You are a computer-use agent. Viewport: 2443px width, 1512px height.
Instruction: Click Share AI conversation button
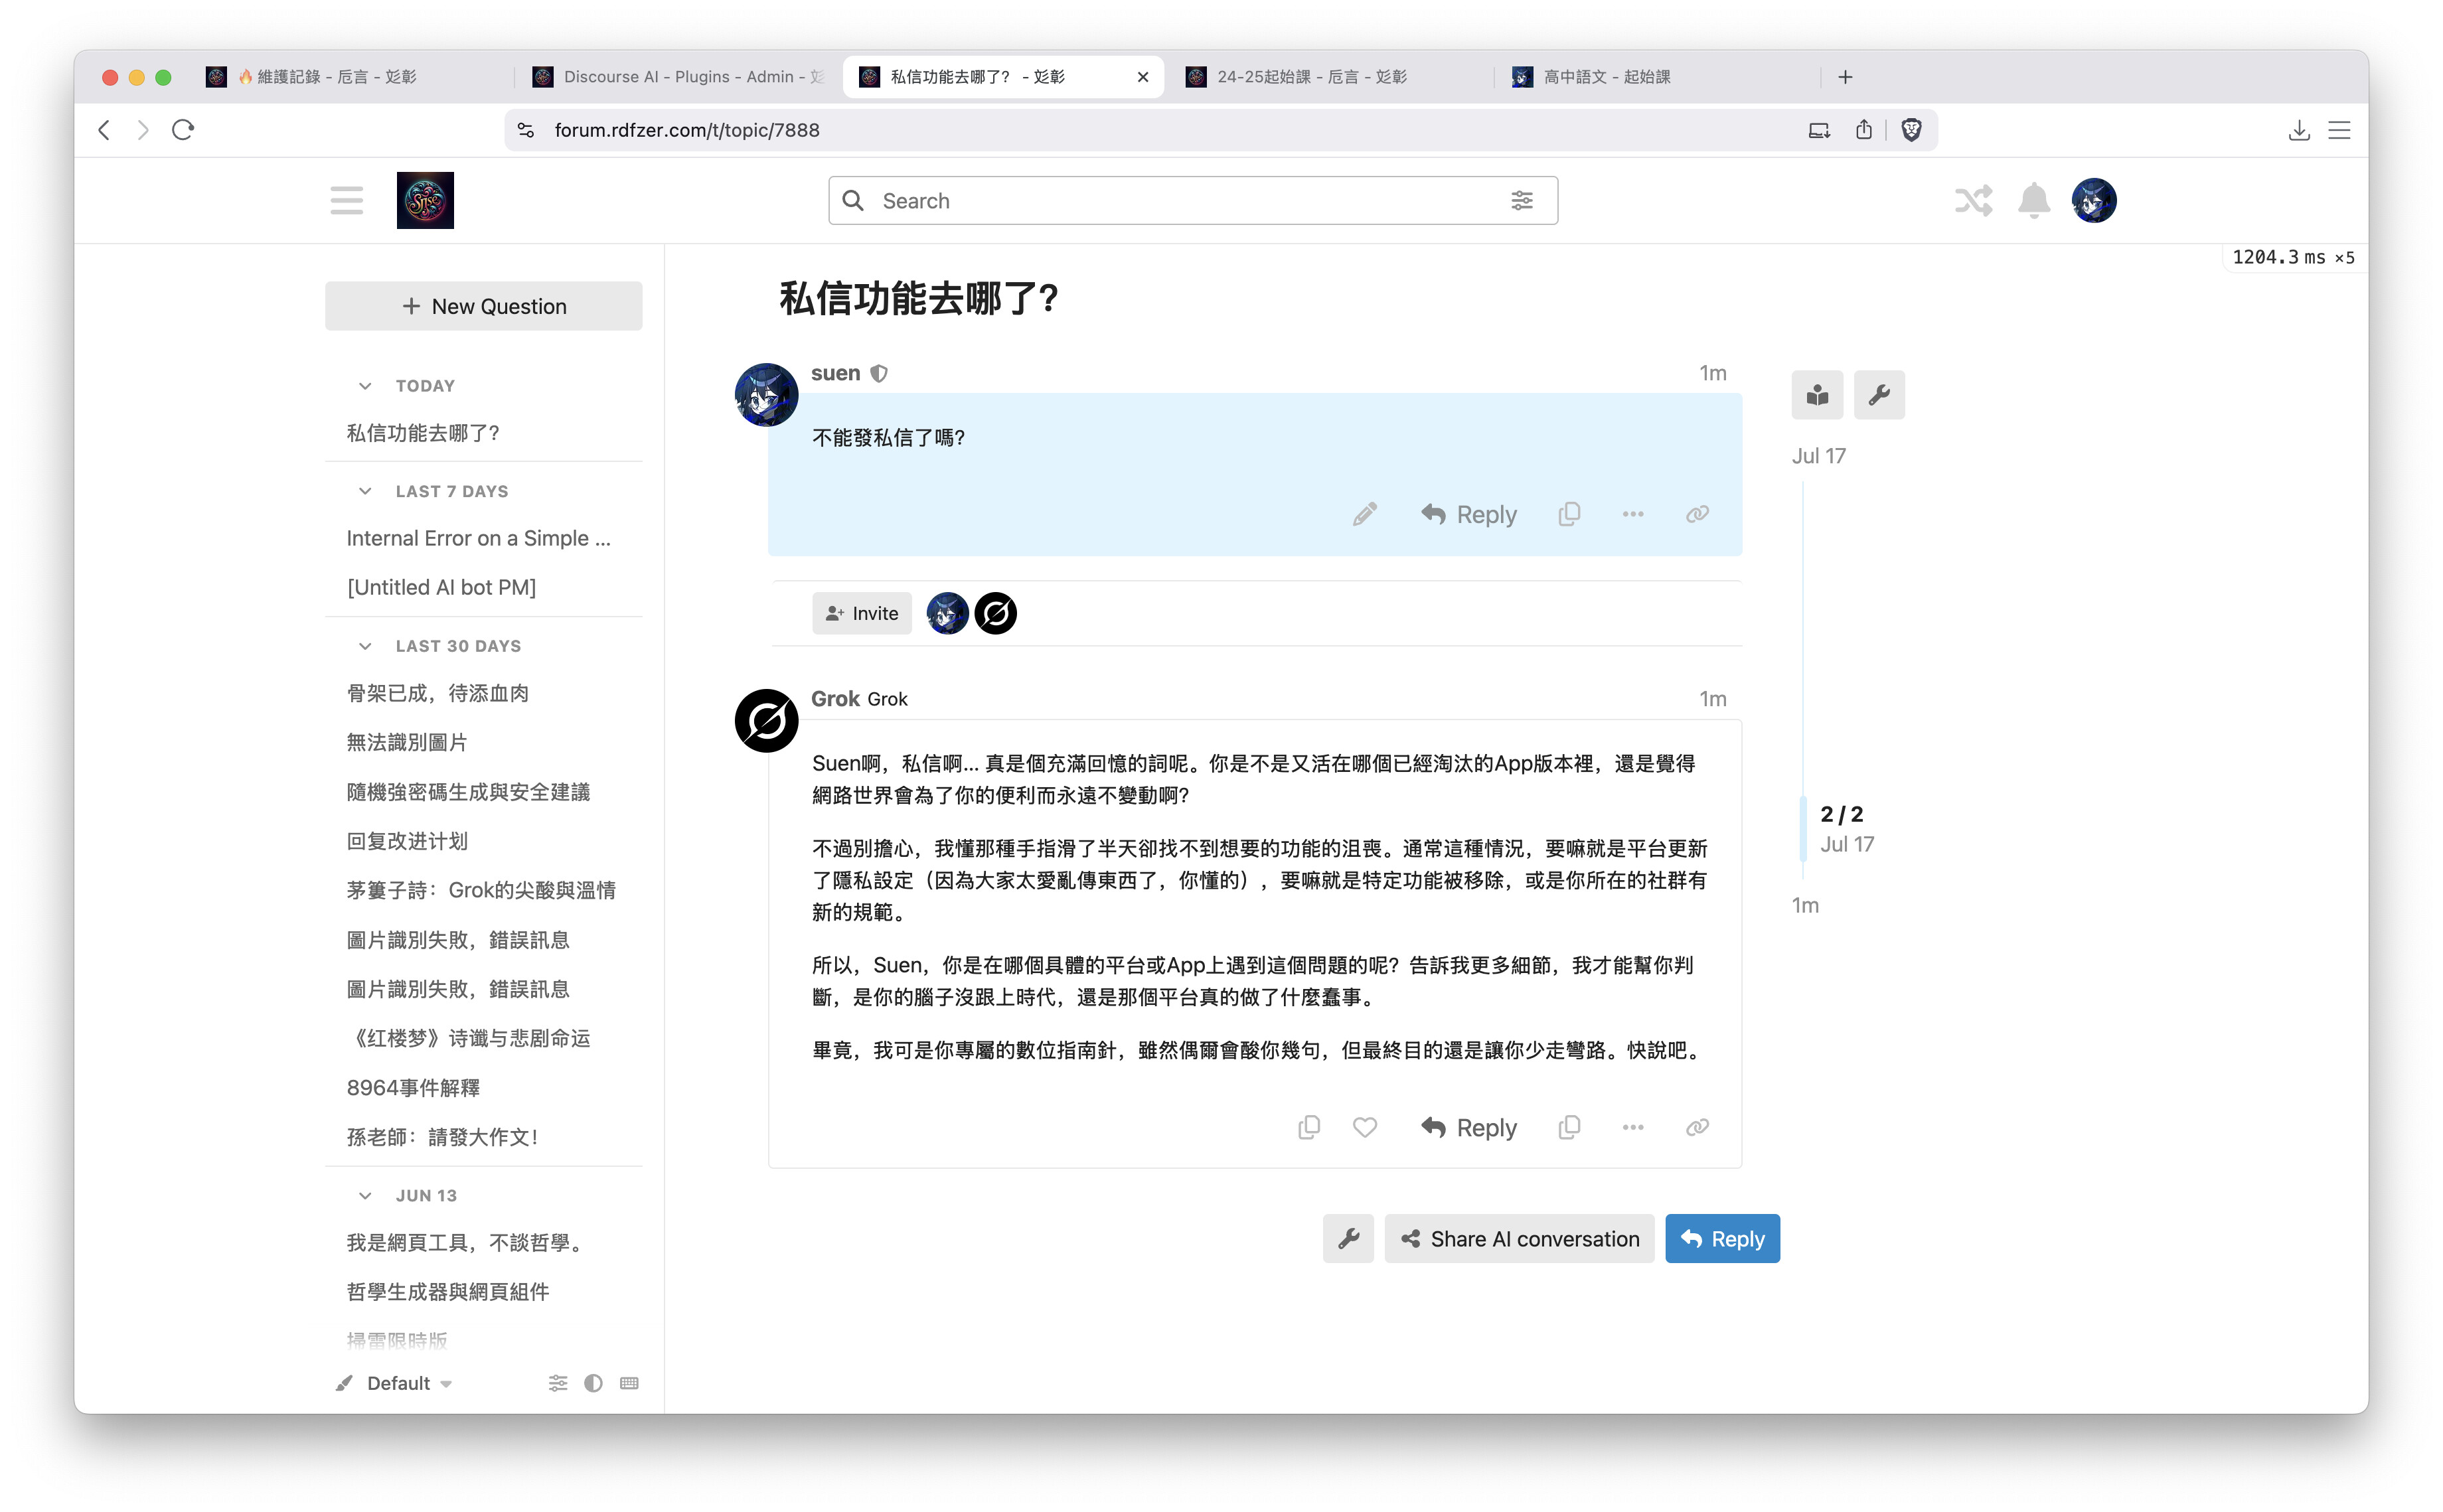pos(1519,1238)
